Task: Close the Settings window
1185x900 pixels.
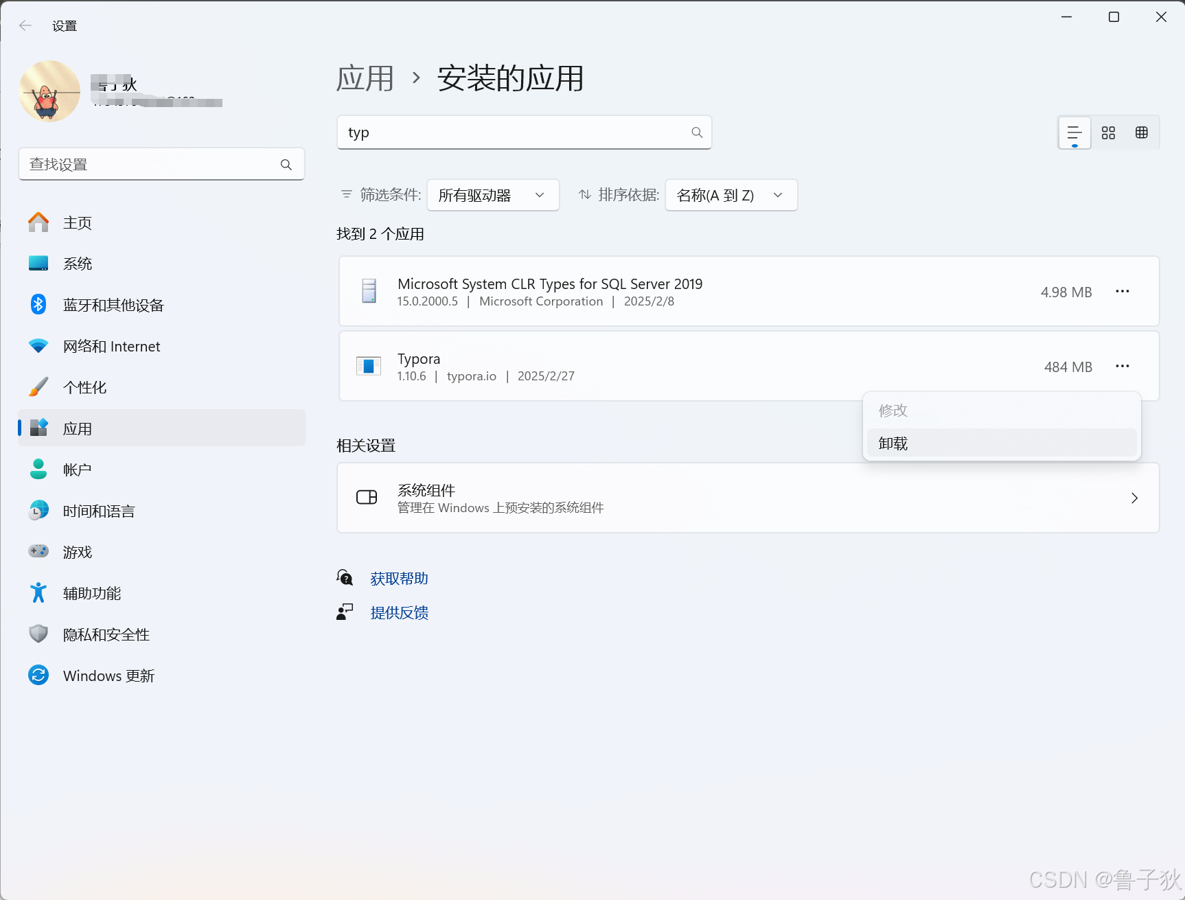Action: (x=1161, y=17)
